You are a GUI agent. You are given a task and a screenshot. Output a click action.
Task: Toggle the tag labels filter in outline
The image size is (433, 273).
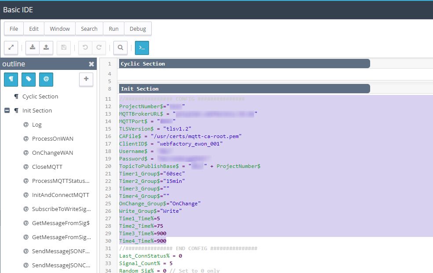pos(29,79)
